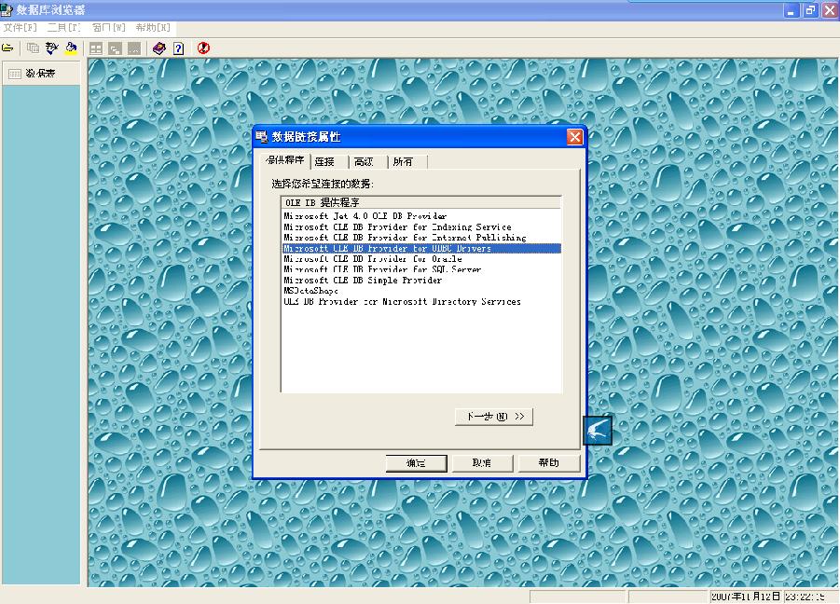Click the open folder toolbar icon
Viewport: 840px width, 604px height.
pyautogui.click(x=8, y=48)
